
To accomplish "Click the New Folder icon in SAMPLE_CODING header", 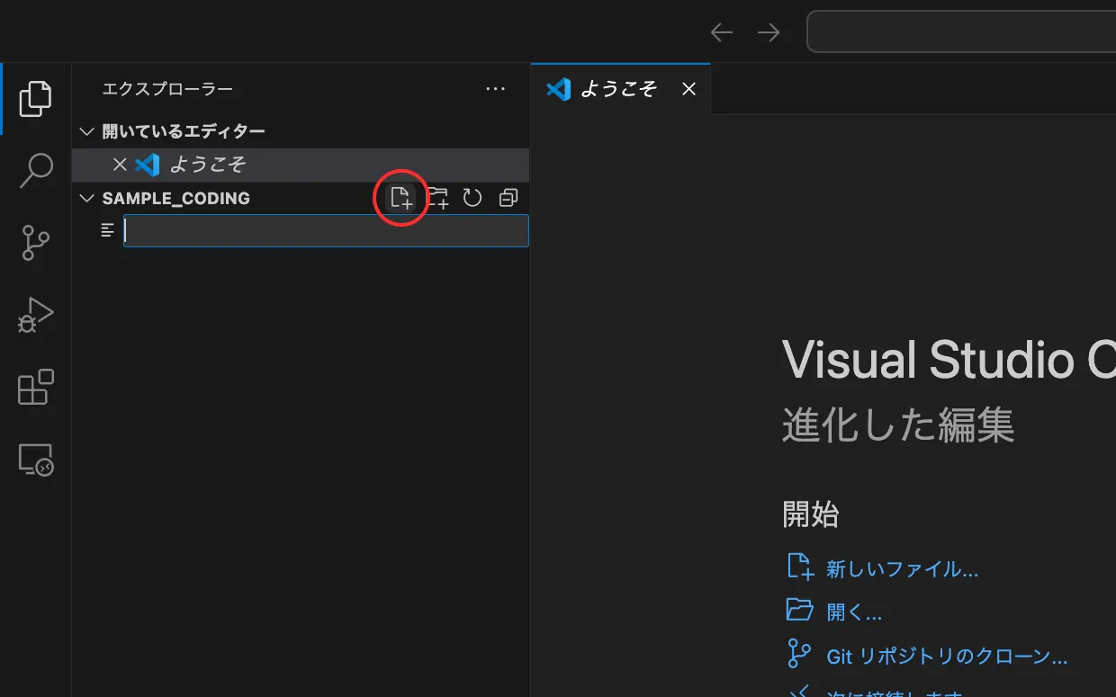I will pos(437,198).
